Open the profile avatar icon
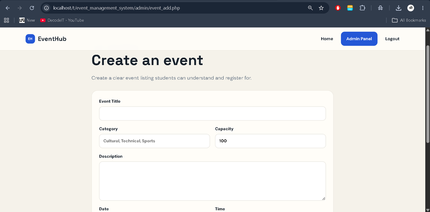This screenshot has width=430, height=212. pyautogui.click(x=411, y=8)
